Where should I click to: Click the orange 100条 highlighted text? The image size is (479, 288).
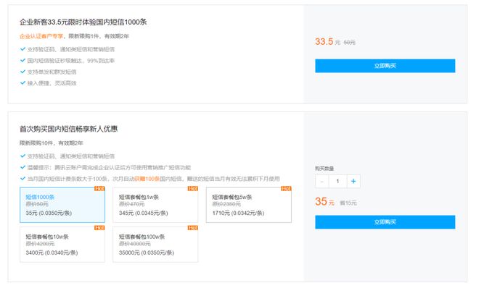click(147, 179)
